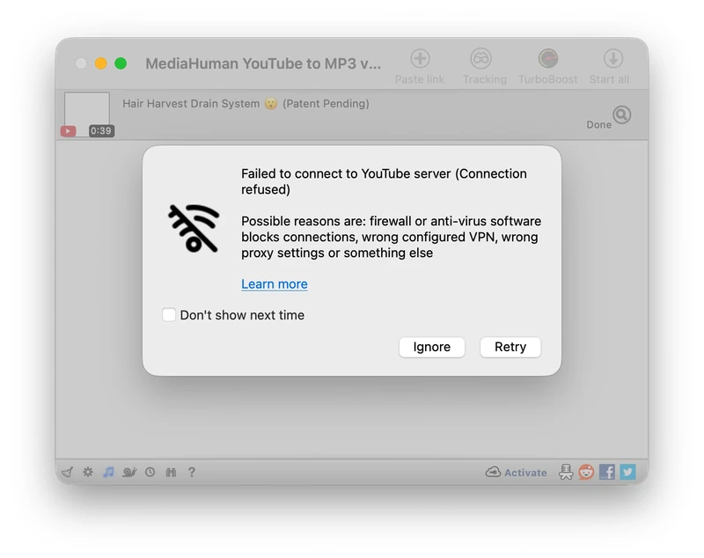The image size is (704, 558).
Task: Click the Ignore button
Action: pos(432,347)
